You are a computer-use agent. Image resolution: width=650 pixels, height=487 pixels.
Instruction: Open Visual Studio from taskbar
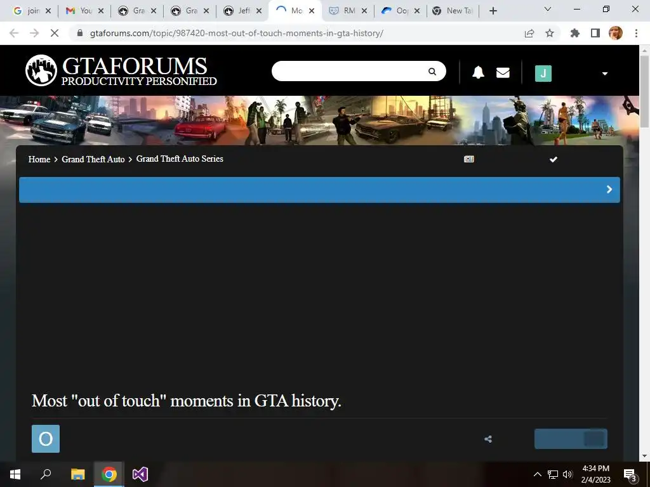click(140, 474)
